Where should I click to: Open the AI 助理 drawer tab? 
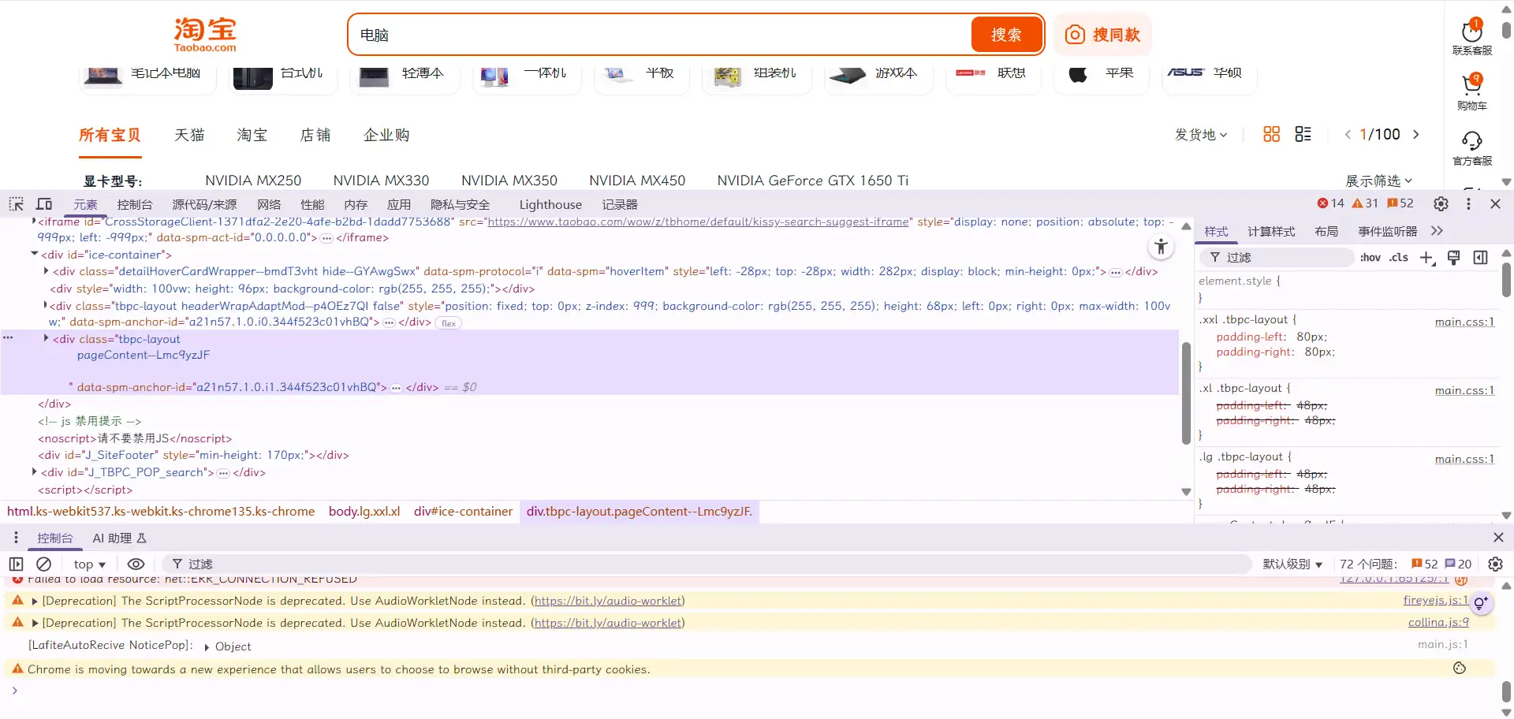click(x=120, y=538)
